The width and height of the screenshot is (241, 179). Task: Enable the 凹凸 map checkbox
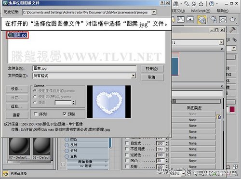tap(127, 161)
